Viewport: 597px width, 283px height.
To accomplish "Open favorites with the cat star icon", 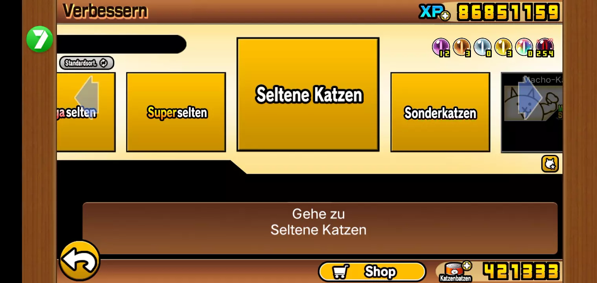I will [550, 164].
